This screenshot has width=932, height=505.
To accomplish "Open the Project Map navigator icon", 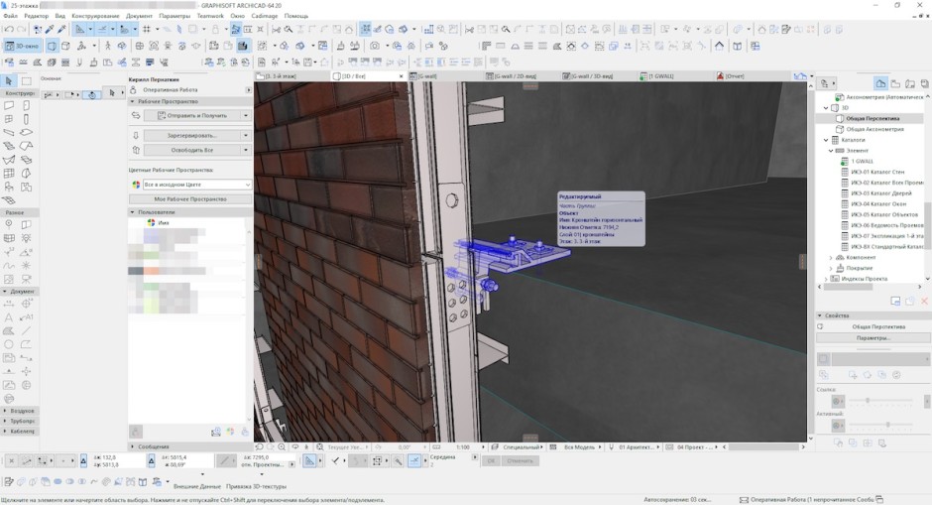I will point(881,83).
